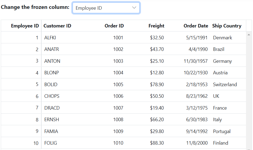Image resolution: width=253 pixels, height=150 pixels.
Task: Click the scrollbar up arrow
Action: tap(249, 34)
